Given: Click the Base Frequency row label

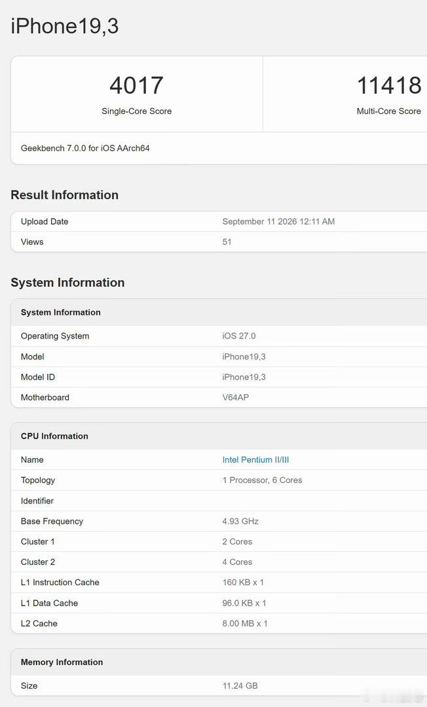Looking at the screenshot, I should click(x=52, y=522).
